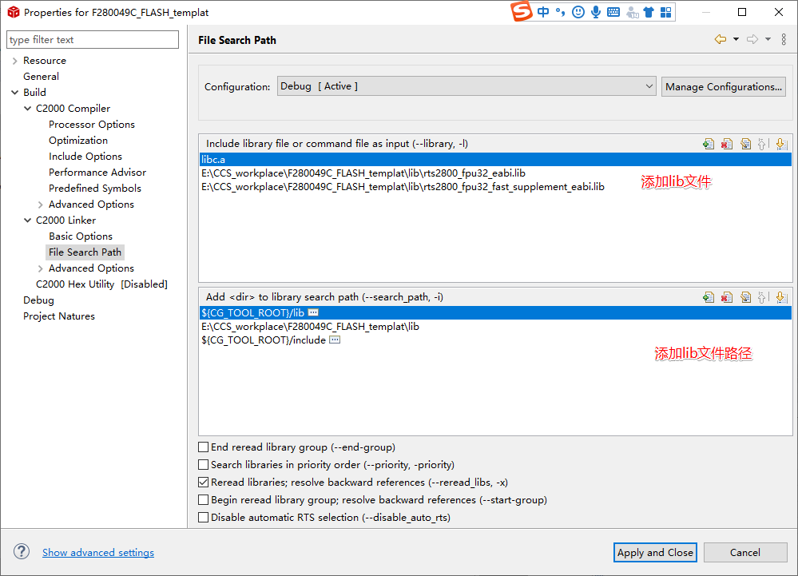Add a directory to --search_path list

pos(708,297)
